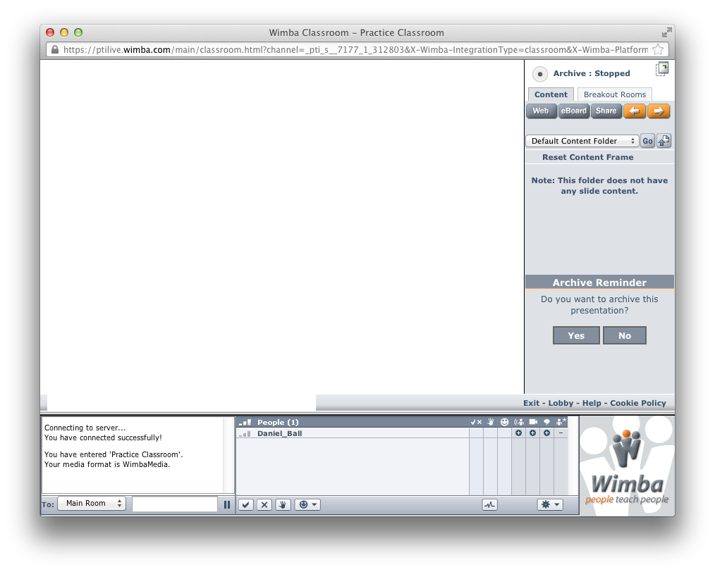This screenshot has height=572, width=715.
Task: Click the Share button
Action: [x=606, y=111]
